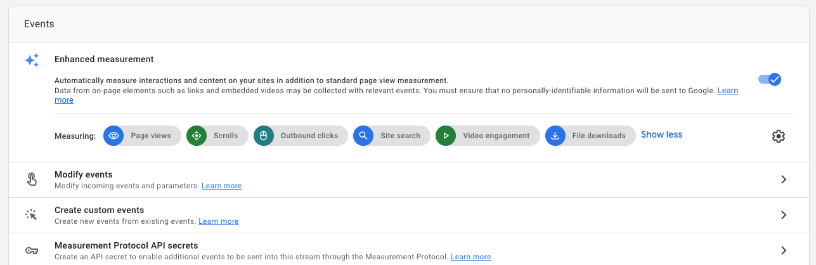The image size is (816, 265).
Task: Expand Measurement Protocol API secrets chevron
Action: (784, 250)
